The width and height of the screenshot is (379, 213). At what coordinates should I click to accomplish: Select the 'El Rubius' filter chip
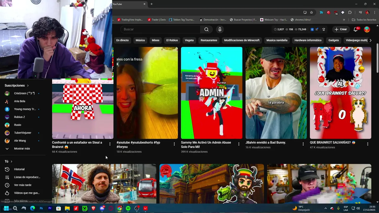tap(172, 40)
